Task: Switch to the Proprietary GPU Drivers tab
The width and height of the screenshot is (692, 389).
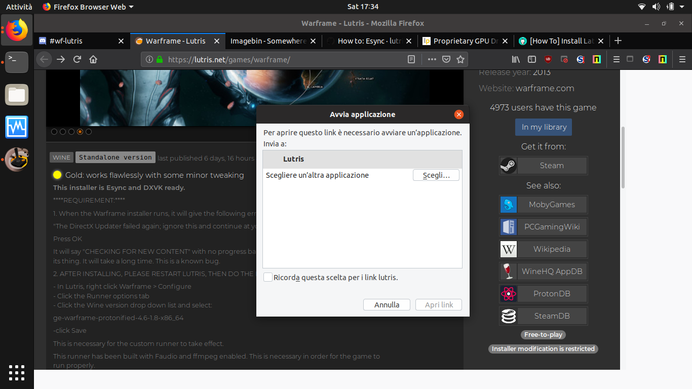Action: (x=465, y=41)
